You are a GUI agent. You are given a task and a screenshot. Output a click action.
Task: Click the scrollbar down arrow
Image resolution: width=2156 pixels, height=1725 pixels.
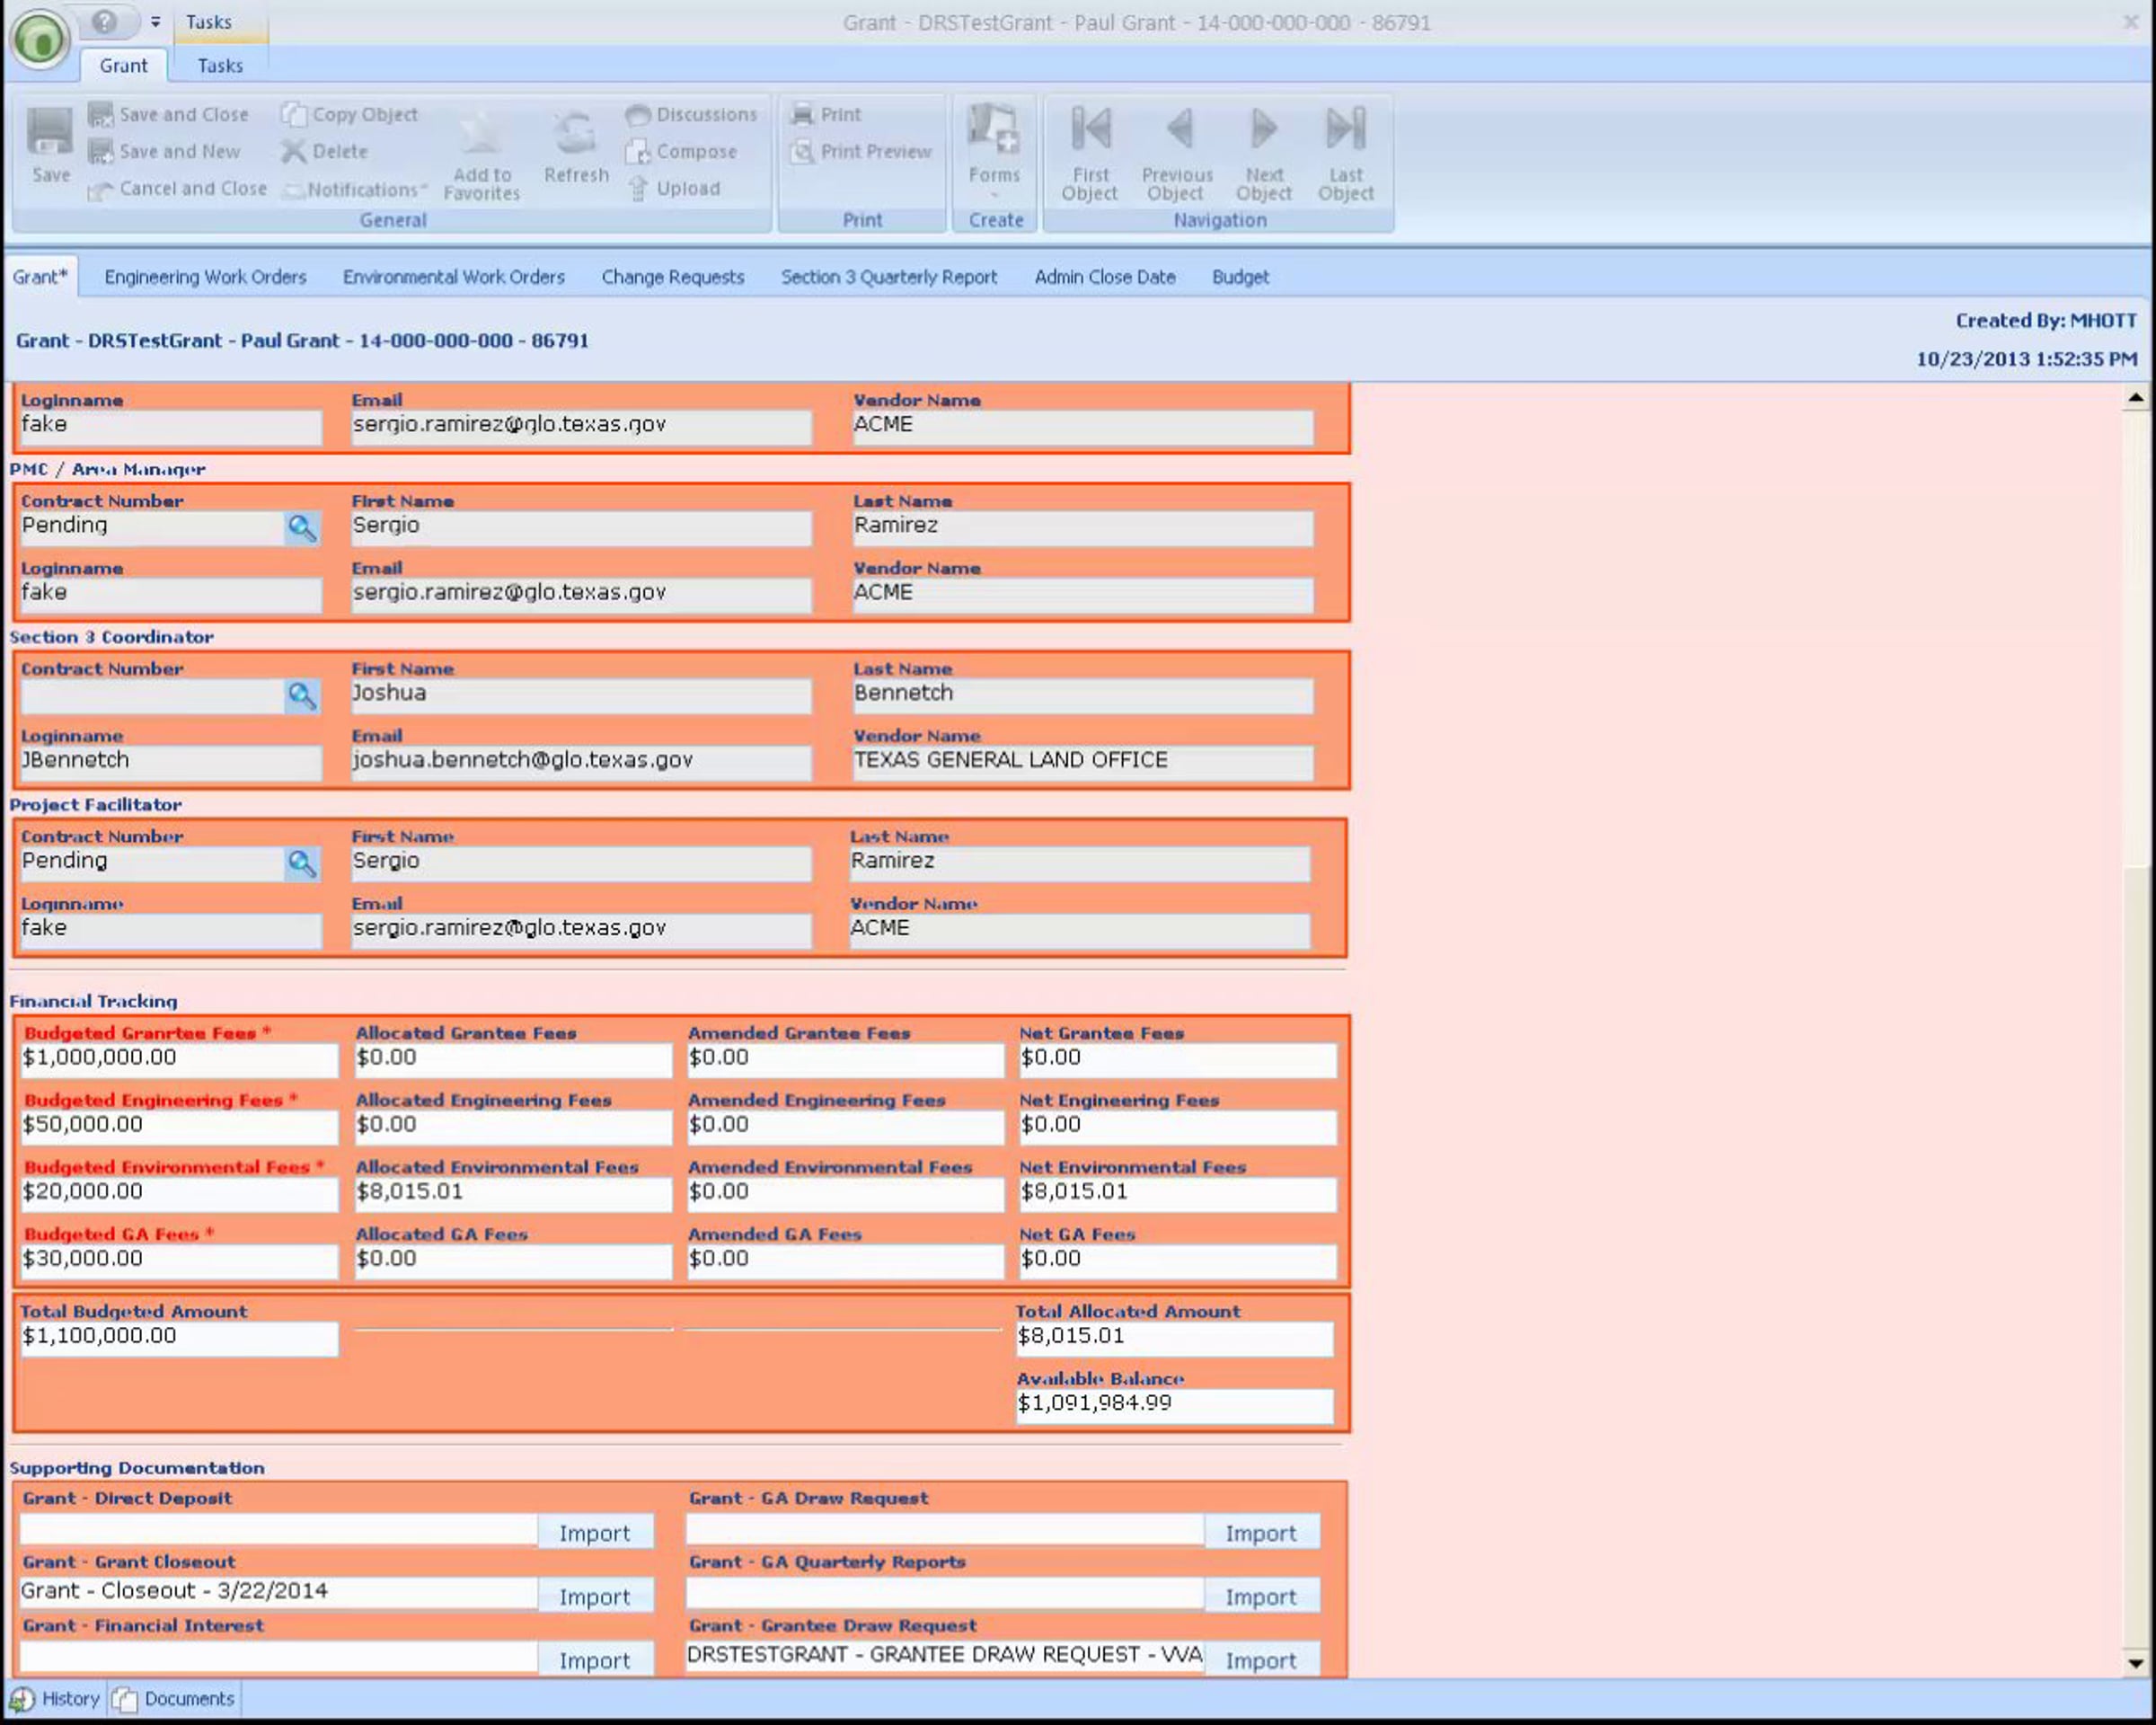2135,1663
